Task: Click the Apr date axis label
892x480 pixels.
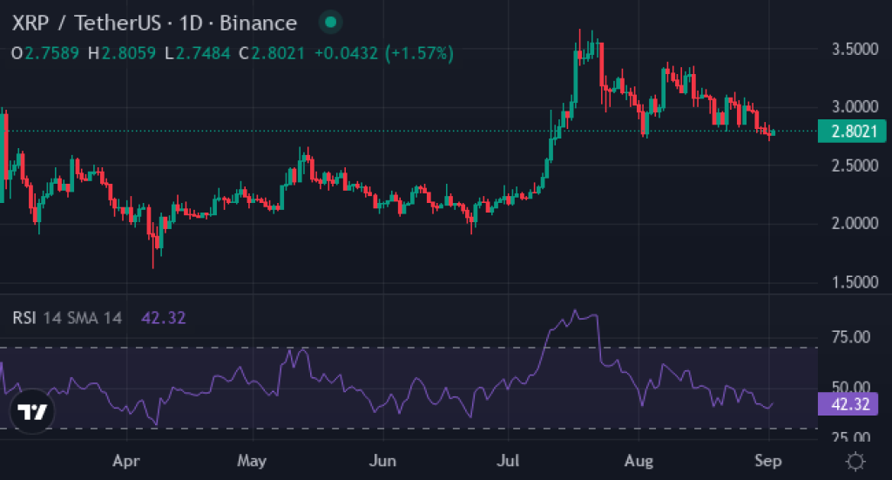Action: (x=125, y=461)
